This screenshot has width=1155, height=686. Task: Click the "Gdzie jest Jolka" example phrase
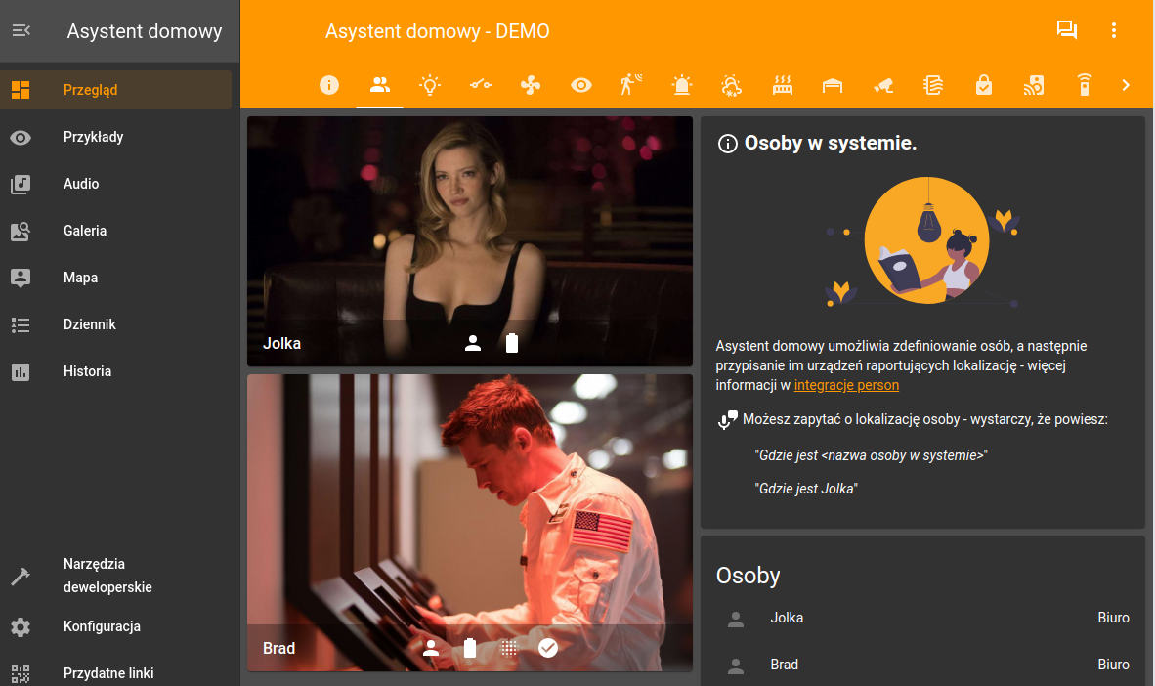806,489
